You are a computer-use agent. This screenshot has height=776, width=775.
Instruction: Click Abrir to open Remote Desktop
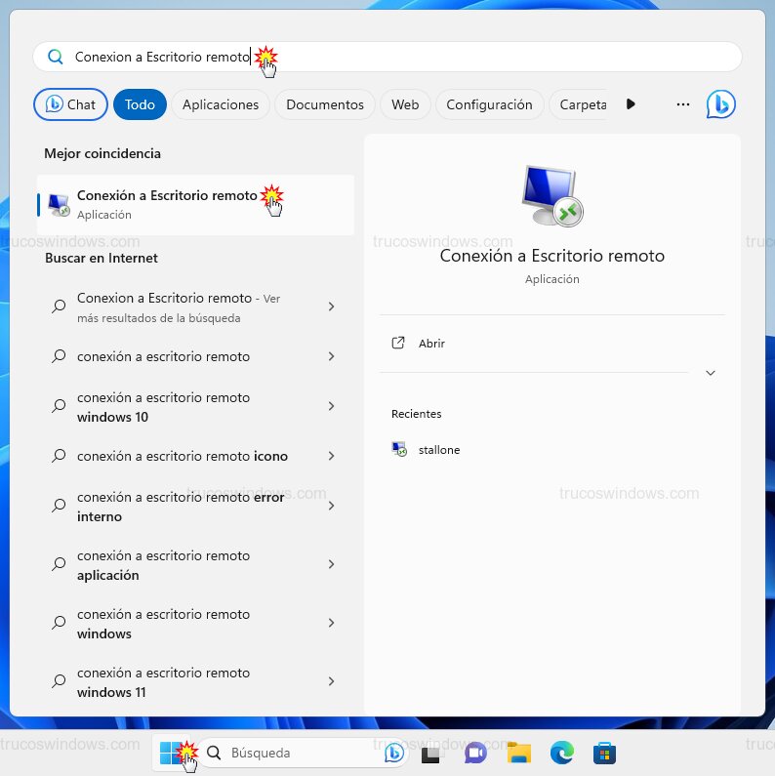click(x=431, y=344)
